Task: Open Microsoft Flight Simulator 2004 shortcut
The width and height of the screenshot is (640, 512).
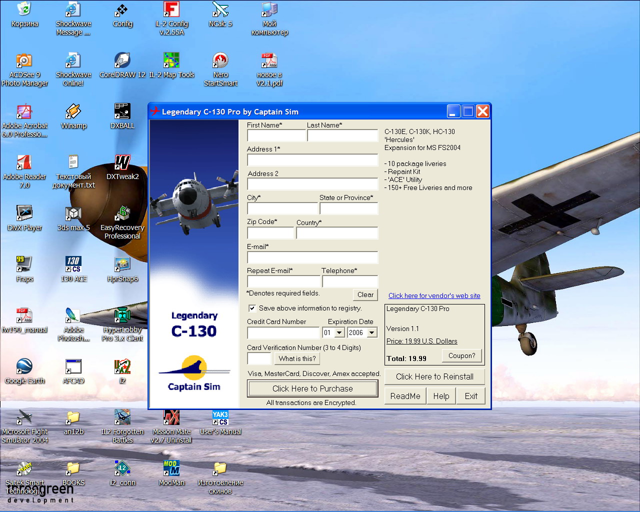Action: click(24, 418)
